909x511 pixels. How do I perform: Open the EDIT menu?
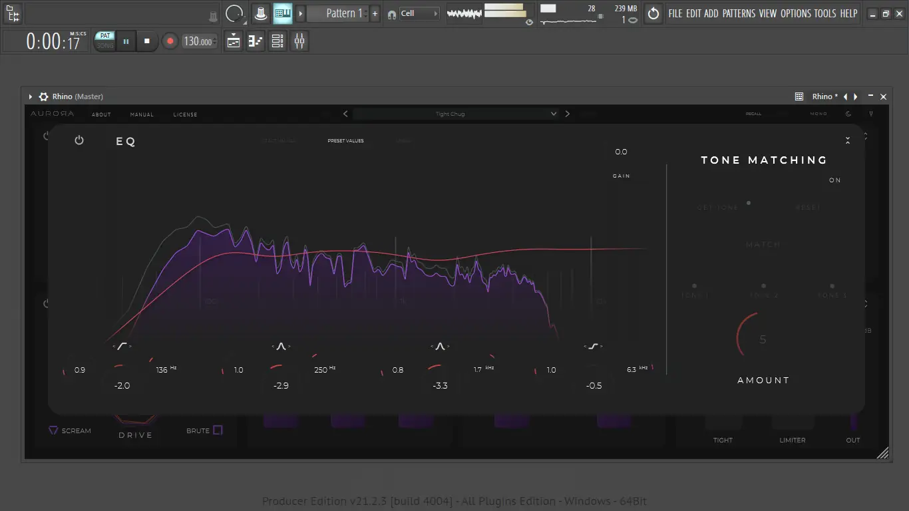693,13
